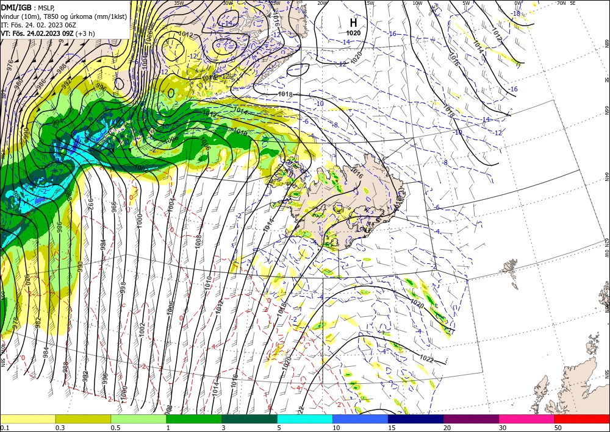Click the H high-pressure symbol
This screenshot has width=610, height=432.
[x=353, y=23]
